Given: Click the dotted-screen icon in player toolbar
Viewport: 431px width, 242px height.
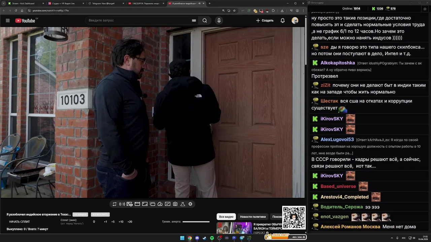Looking at the screenshot, I should (x=152, y=204).
